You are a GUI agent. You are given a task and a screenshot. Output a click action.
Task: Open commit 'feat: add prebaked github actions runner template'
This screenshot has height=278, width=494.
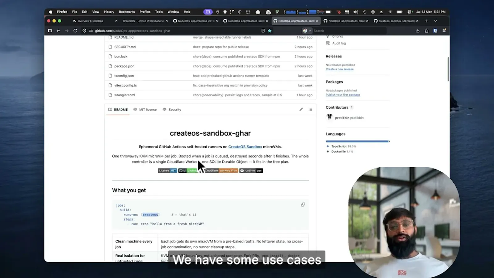pyautogui.click(x=231, y=76)
